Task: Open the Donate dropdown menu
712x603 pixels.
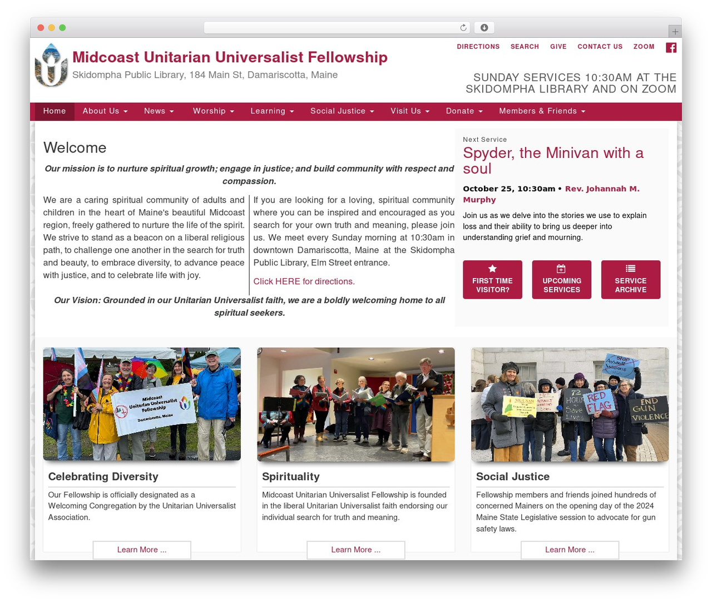Action: (464, 111)
